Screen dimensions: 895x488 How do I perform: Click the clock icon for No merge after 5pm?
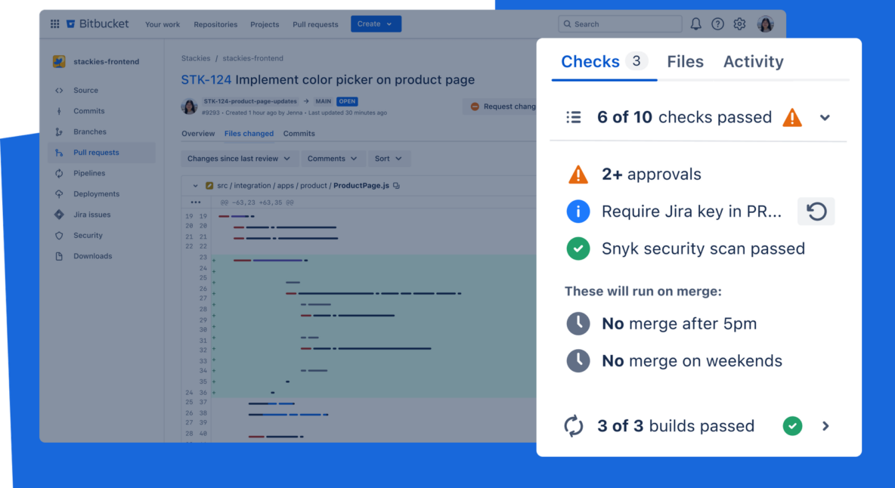(x=578, y=323)
